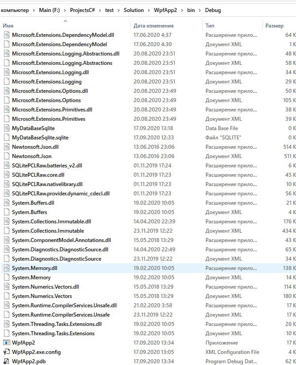Image resolution: width=296 pixels, height=365 pixels.
Task: Expand the breadcrumb chevron after Solution
Action: coord(149,11)
